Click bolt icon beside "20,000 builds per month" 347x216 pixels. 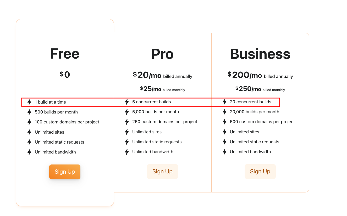224,112
